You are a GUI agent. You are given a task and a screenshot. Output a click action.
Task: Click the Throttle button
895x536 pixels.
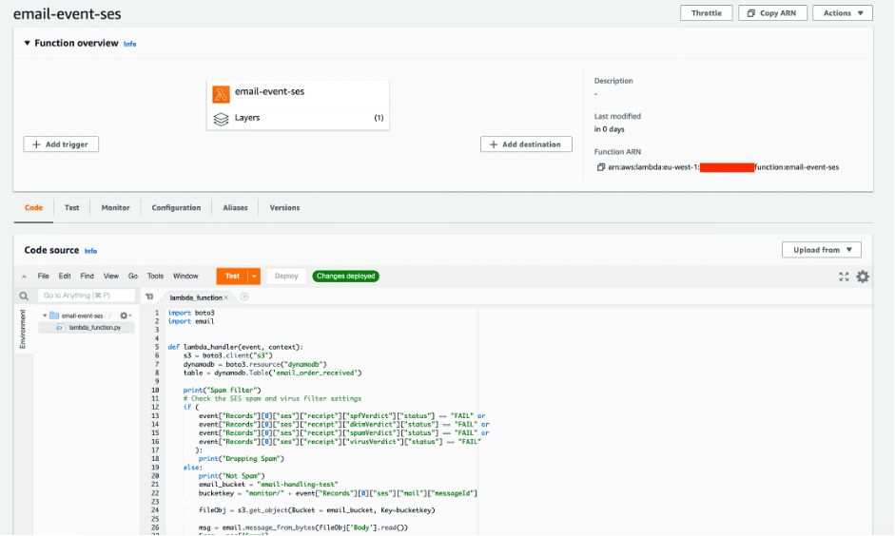706,13
